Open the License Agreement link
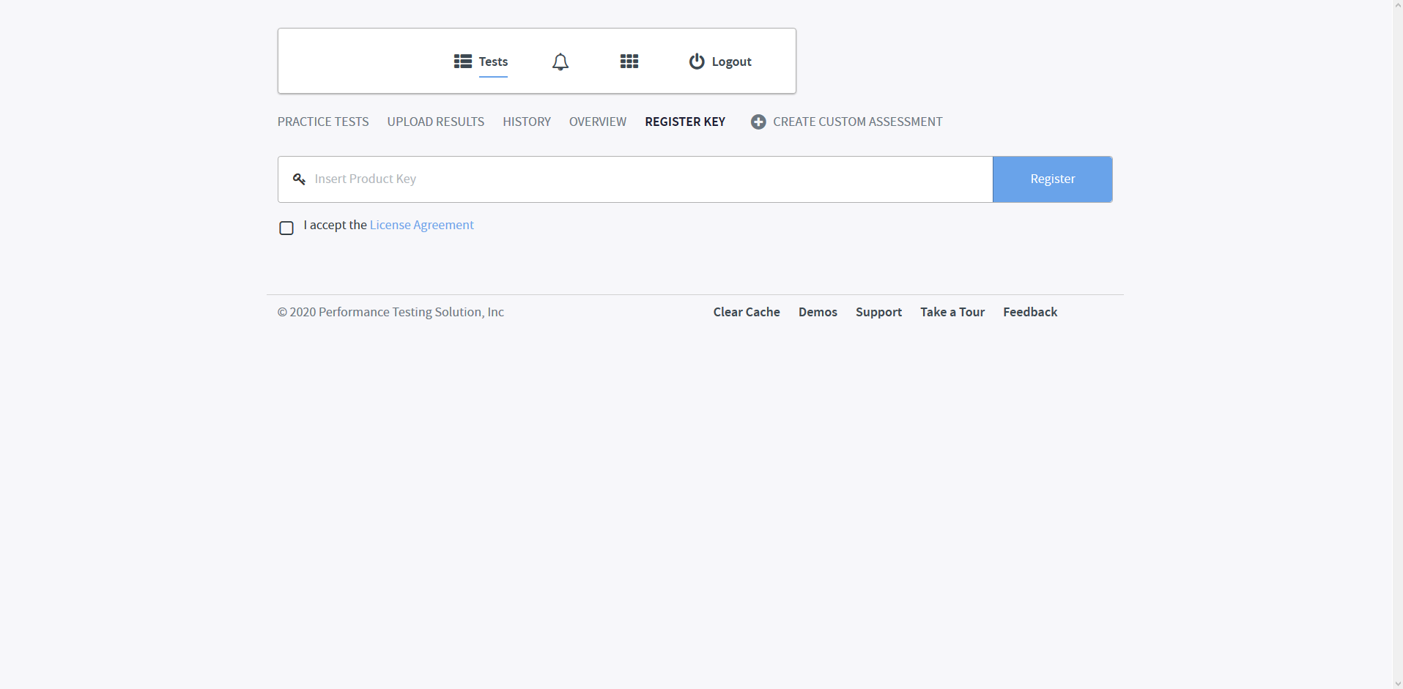This screenshot has height=689, width=1403. point(422,225)
